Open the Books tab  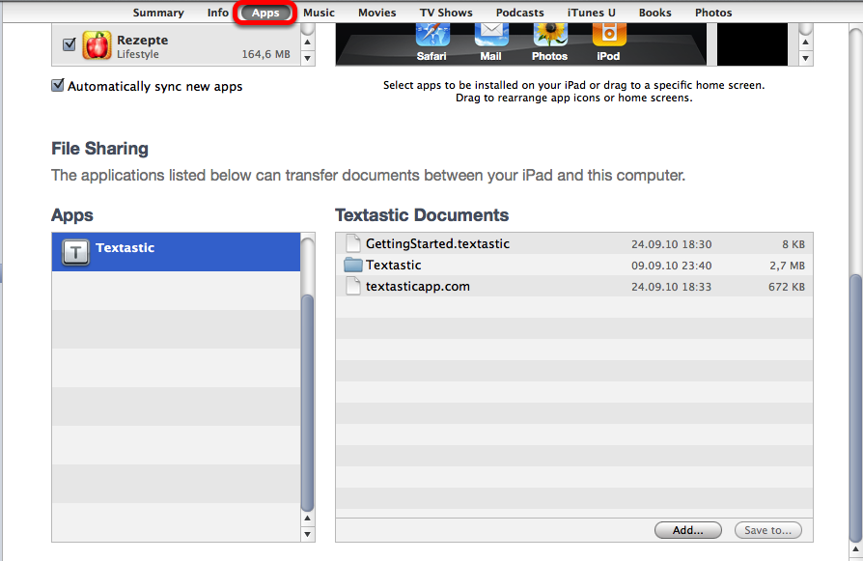[x=654, y=13]
